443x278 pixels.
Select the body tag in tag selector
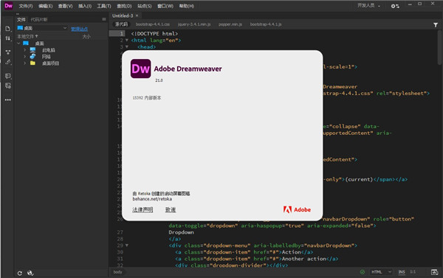(117, 272)
